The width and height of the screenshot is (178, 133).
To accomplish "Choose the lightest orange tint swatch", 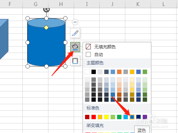I will (119, 80).
